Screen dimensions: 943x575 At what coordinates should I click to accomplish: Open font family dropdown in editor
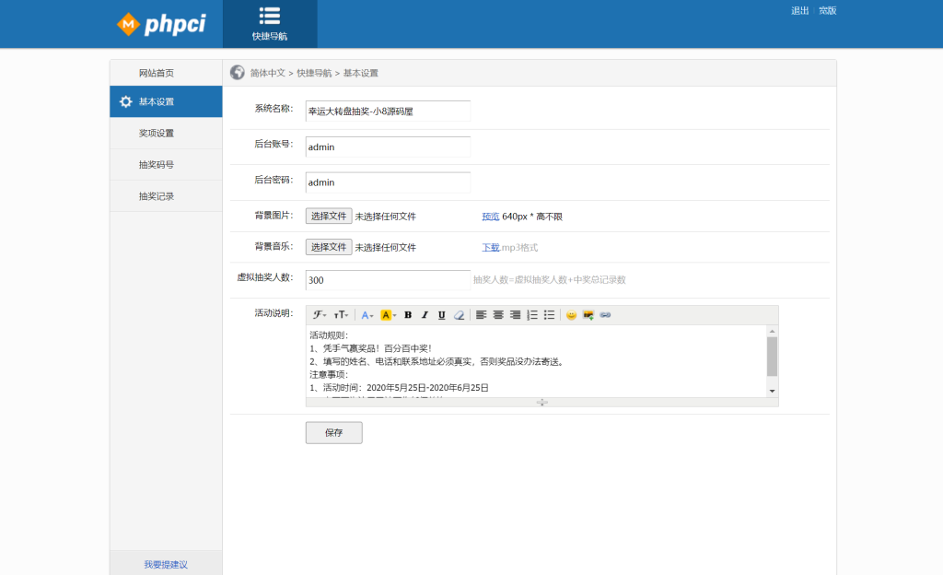[x=320, y=315]
